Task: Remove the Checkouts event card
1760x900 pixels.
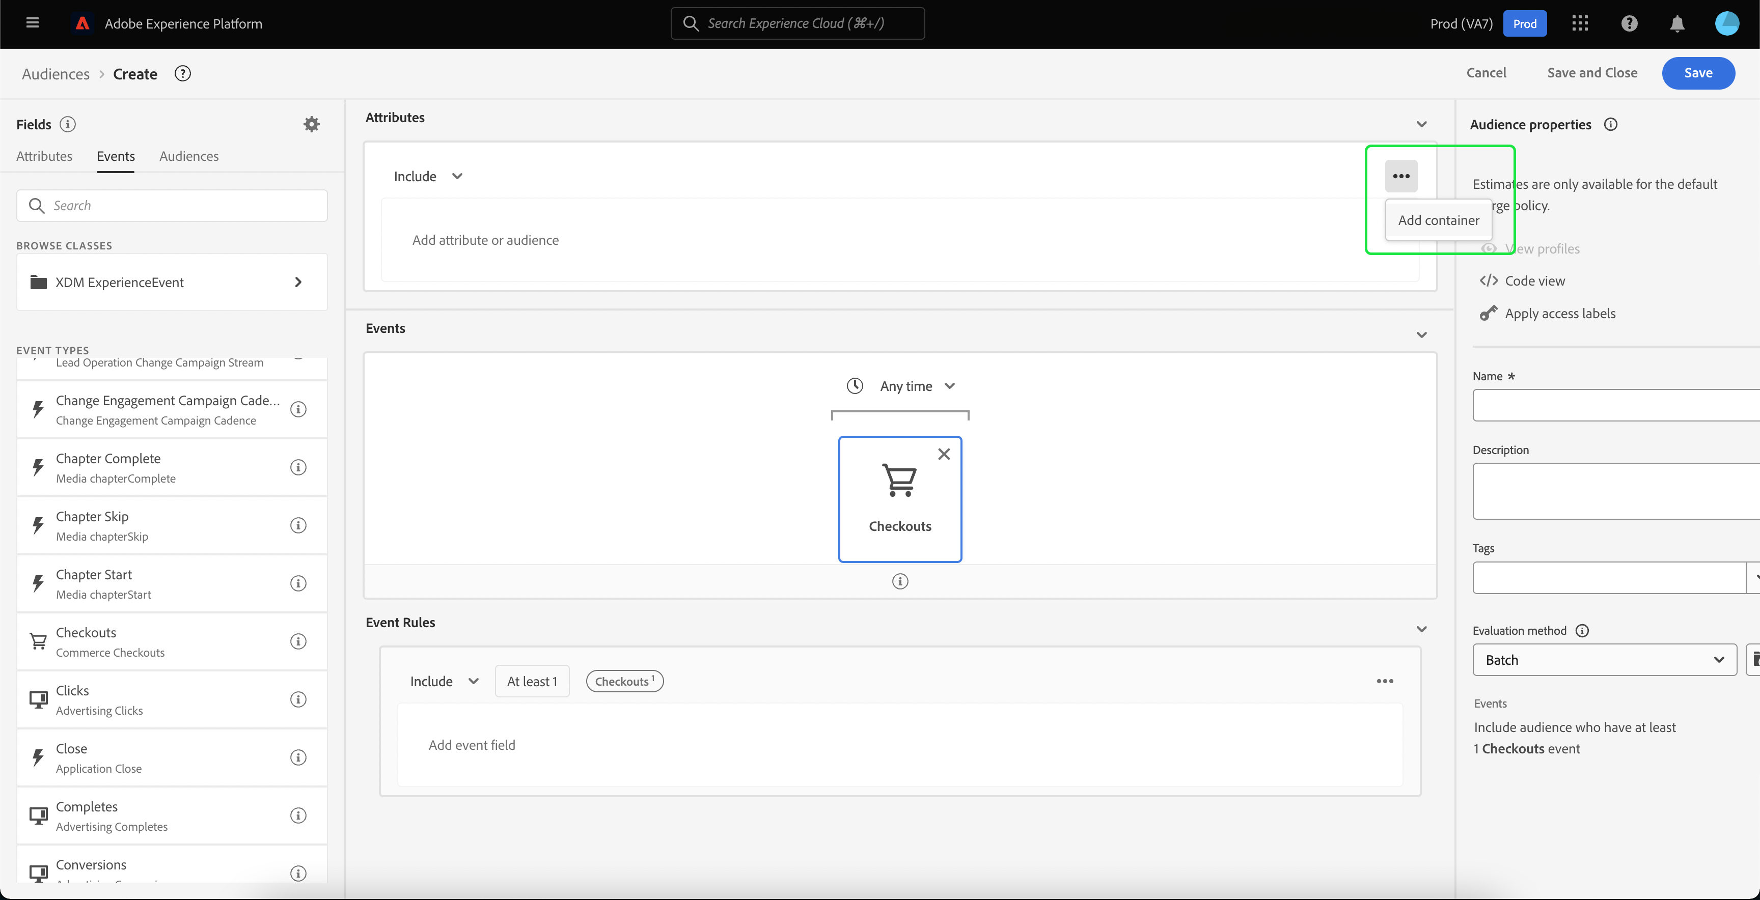Action: (944, 454)
